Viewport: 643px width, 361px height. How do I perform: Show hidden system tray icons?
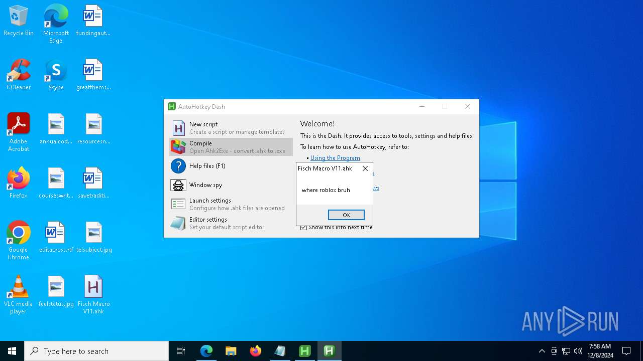[542, 351]
